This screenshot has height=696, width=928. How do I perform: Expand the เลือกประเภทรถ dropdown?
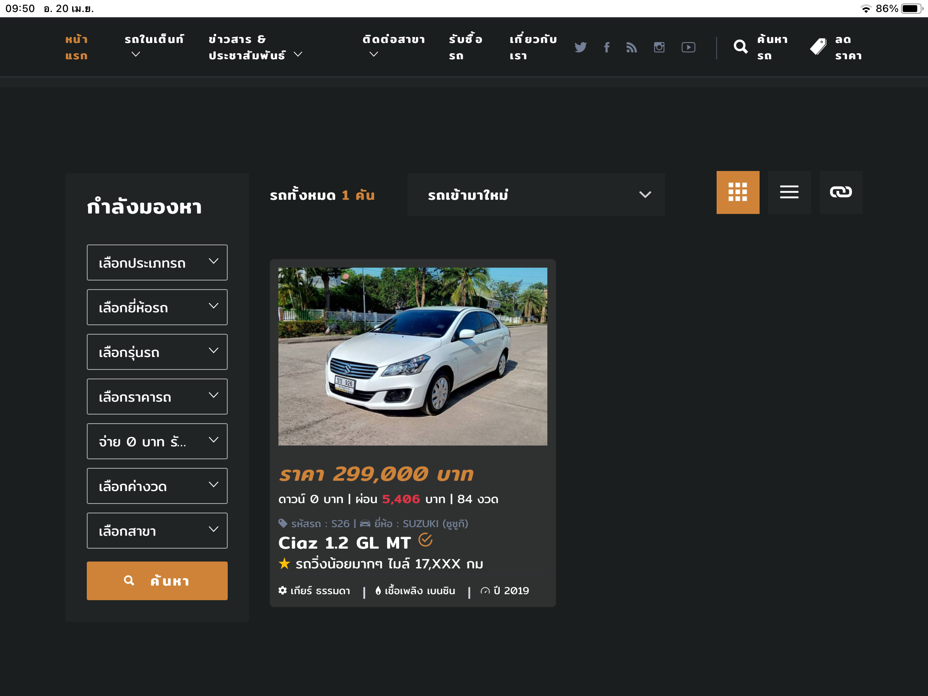(157, 263)
